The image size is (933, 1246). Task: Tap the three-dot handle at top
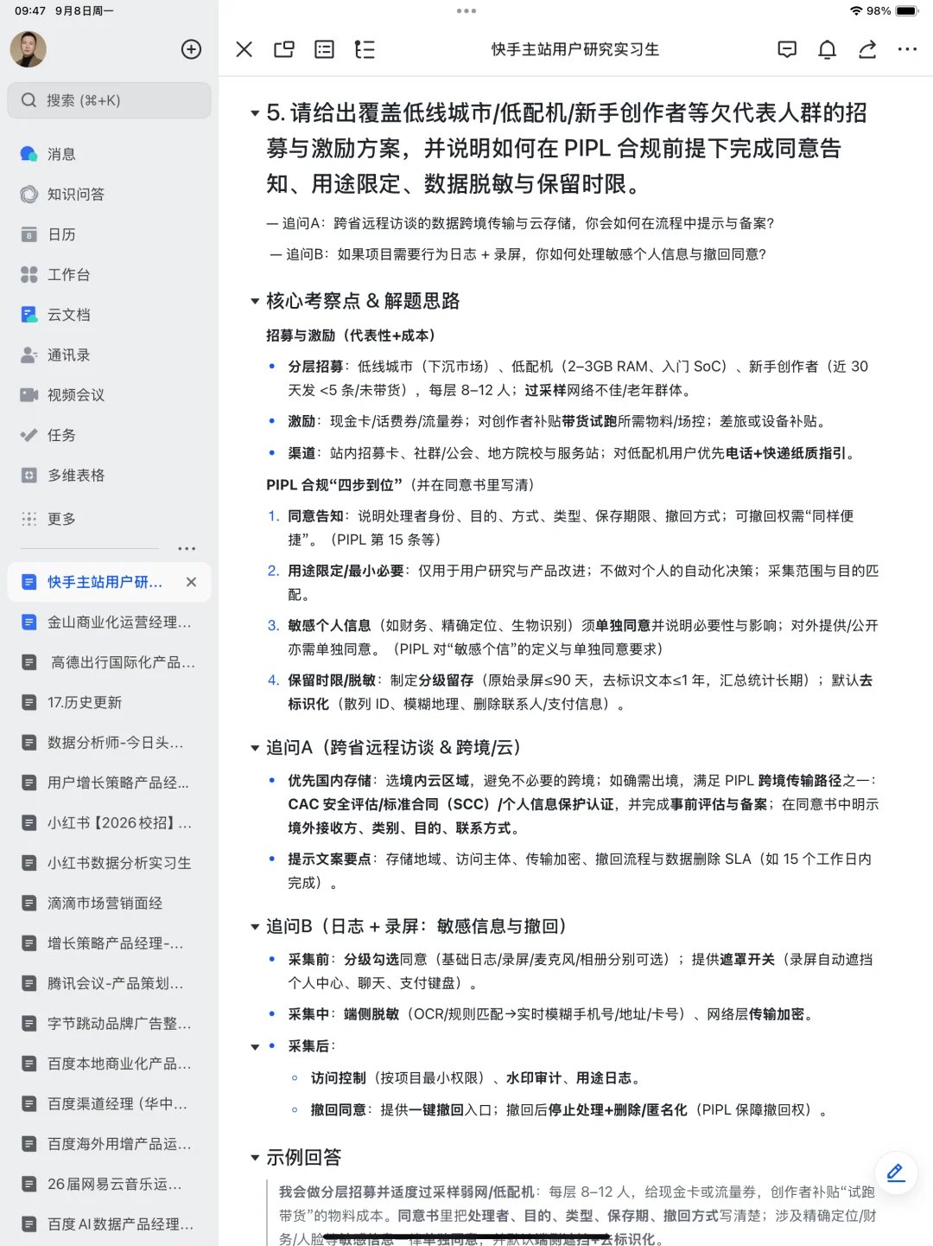466,11
